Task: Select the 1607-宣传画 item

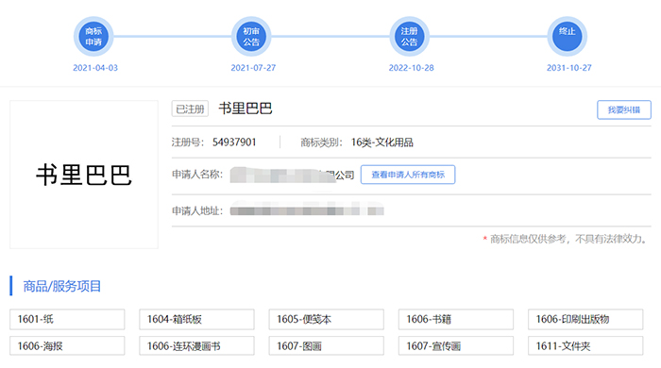Action: [x=456, y=346]
